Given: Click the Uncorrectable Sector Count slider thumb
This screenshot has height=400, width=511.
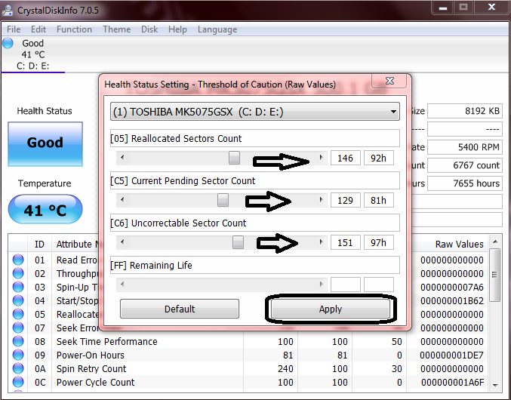Looking at the screenshot, I should pyautogui.click(x=238, y=242).
